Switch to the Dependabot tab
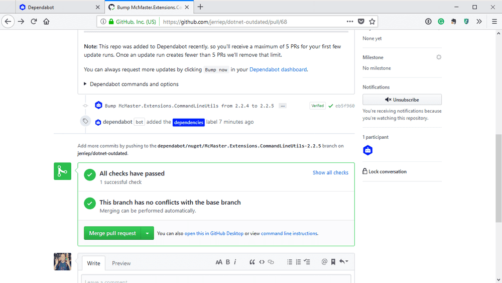This screenshot has width=502, height=283. (x=60, y=7)
